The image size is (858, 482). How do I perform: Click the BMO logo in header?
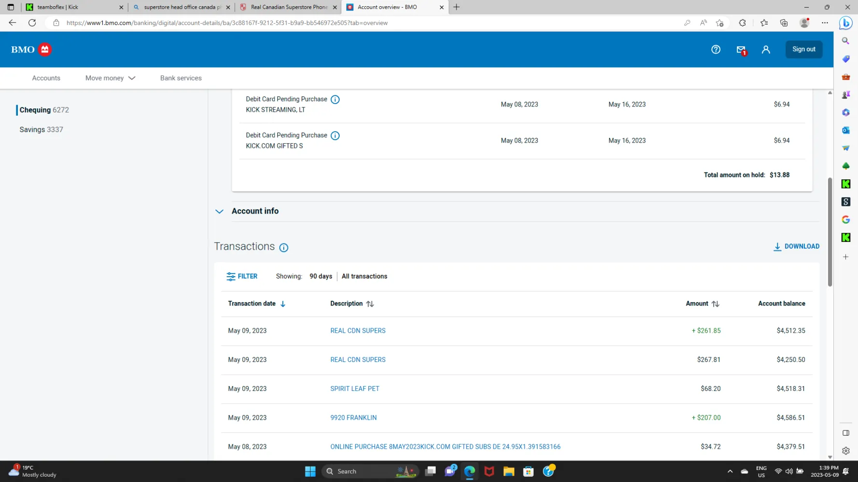coord(31,49)
